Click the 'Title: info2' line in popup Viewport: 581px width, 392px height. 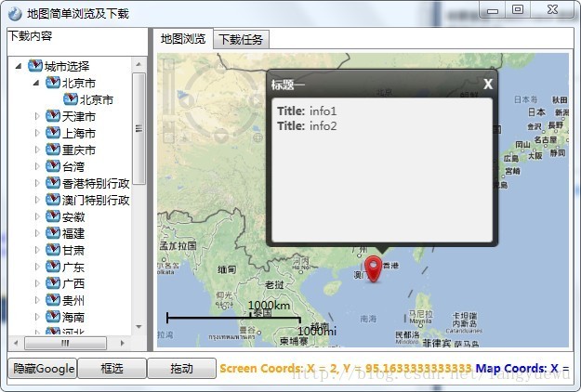pos(307,125)
